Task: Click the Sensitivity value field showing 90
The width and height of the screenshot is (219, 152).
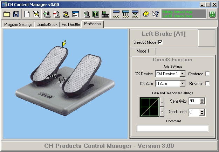Action: pos(194,101)
